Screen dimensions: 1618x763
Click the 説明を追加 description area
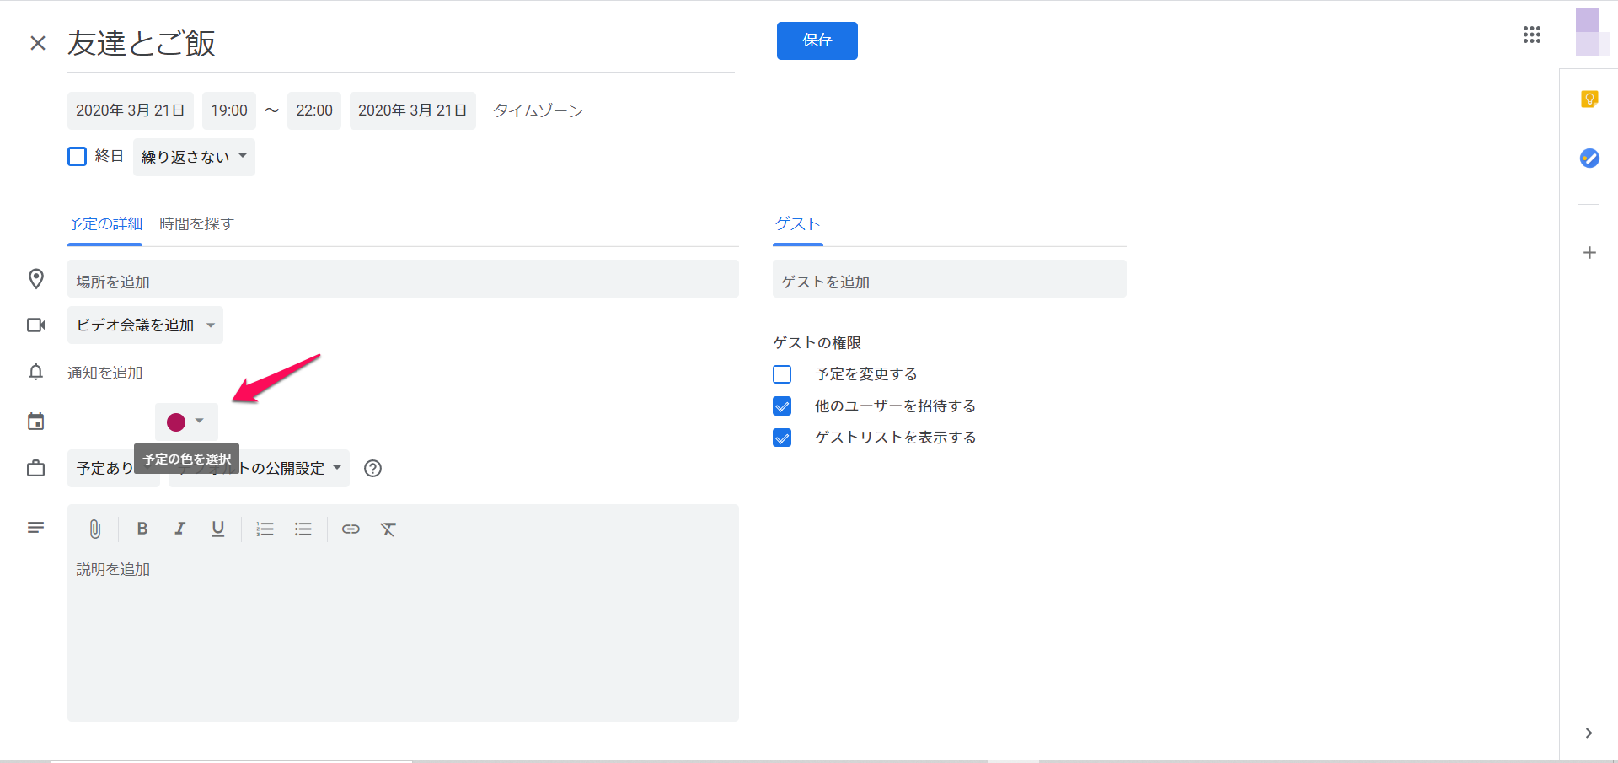point(403,637)
